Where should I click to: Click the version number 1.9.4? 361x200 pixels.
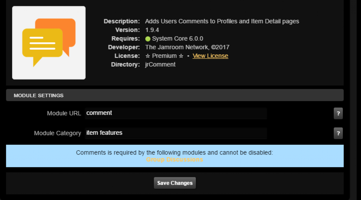(152, 30)
